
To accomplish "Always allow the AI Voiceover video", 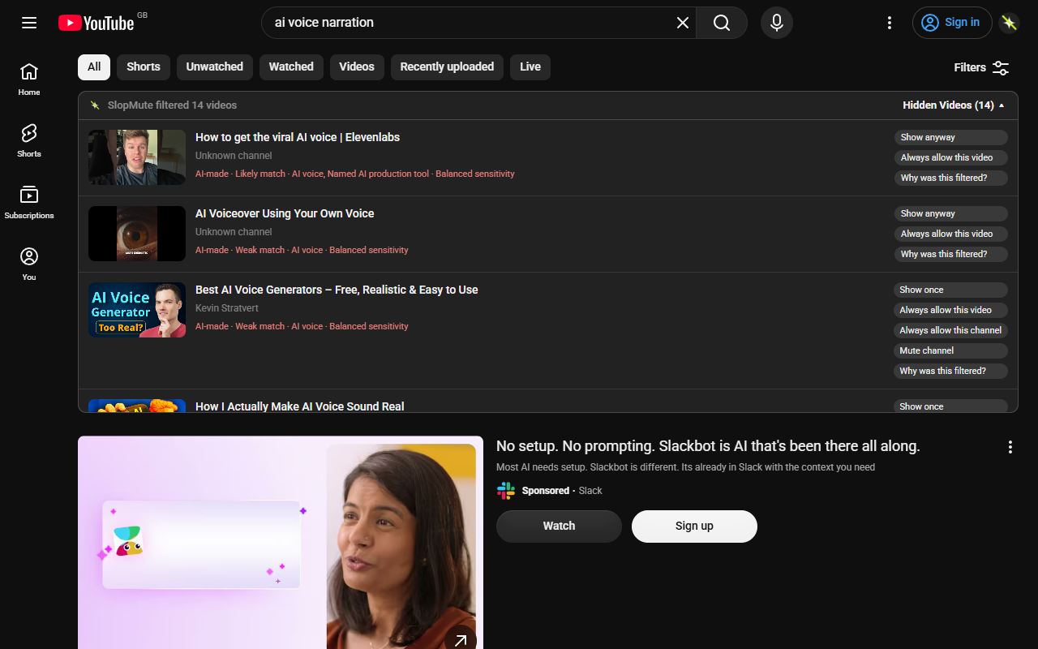I will pyautogui.click(x=951, y=234).
